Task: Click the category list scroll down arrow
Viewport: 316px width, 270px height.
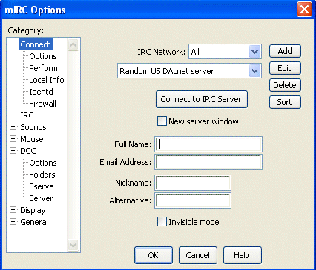Action: coord(73,245)
